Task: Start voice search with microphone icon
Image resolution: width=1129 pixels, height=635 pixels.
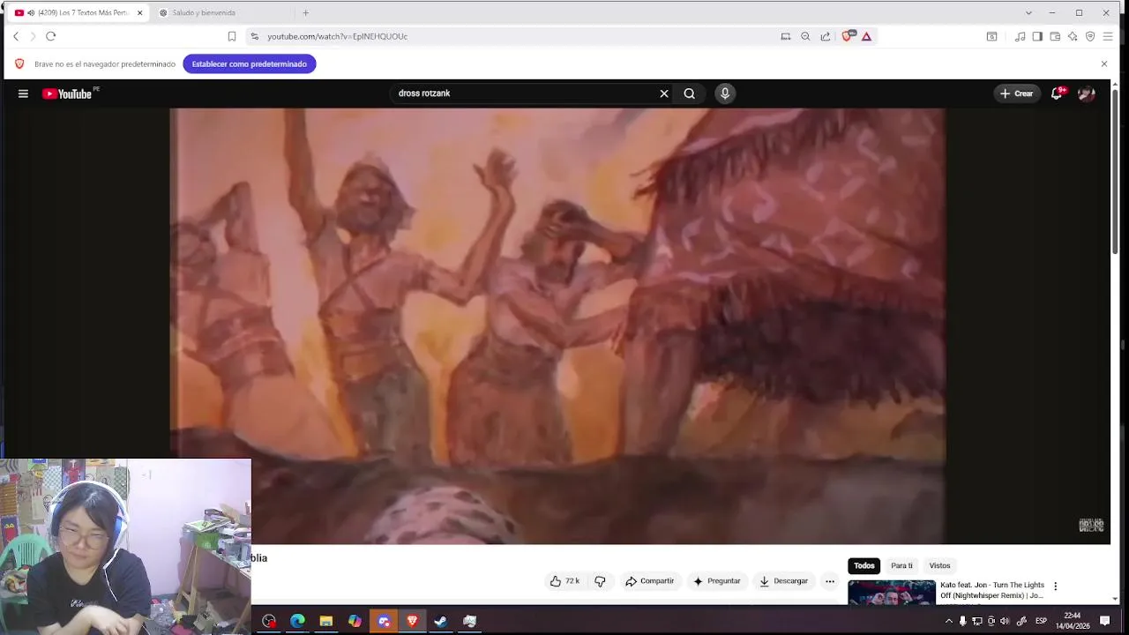Action: click(725, 93)
